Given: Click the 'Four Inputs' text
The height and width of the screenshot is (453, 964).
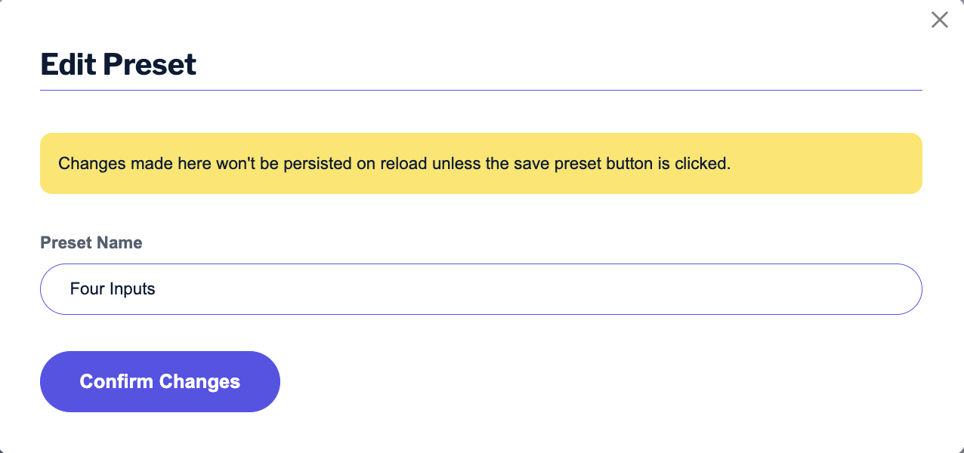Looking at the screenshot, I should (113, 289).
